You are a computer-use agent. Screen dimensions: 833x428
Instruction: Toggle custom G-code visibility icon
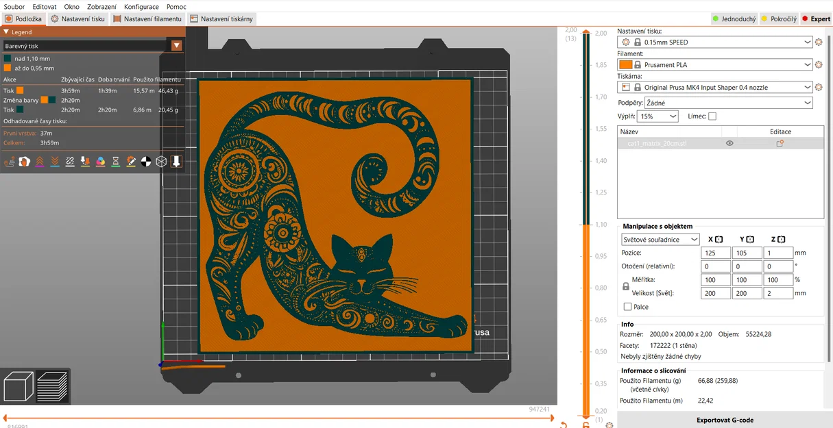(x=131, y=162)
